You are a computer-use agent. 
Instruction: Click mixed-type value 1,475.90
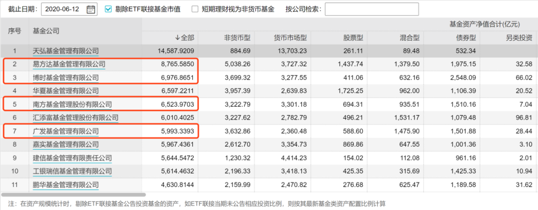click(408, 131)
